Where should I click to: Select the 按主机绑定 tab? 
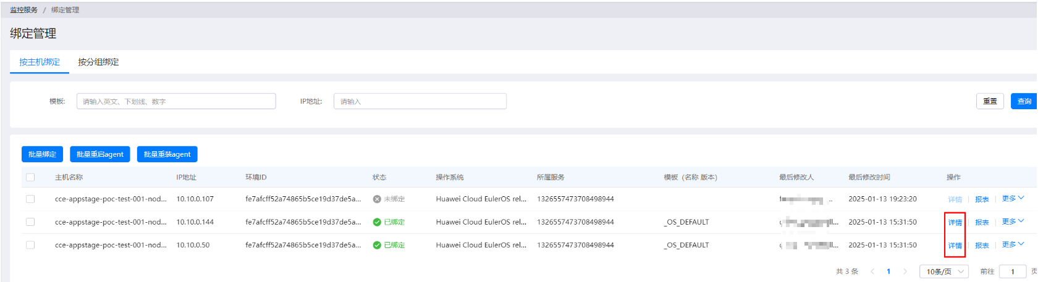click(x=40, y=62)
